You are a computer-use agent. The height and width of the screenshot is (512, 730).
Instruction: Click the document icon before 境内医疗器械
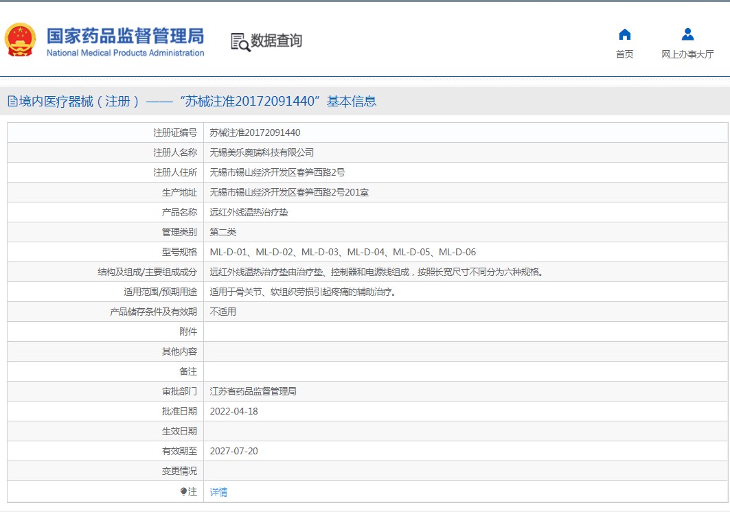tap(12, 101)
